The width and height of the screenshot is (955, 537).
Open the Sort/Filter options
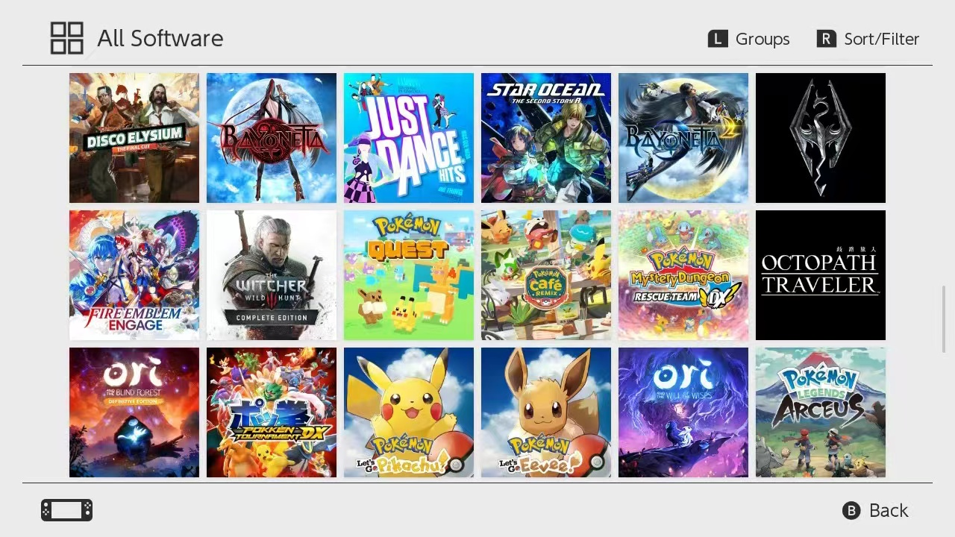(868, 39)
